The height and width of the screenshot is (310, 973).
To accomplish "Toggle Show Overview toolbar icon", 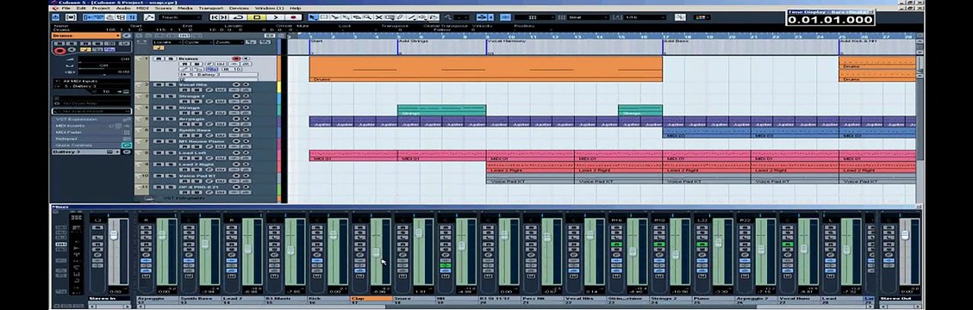I will pos(109,17).
